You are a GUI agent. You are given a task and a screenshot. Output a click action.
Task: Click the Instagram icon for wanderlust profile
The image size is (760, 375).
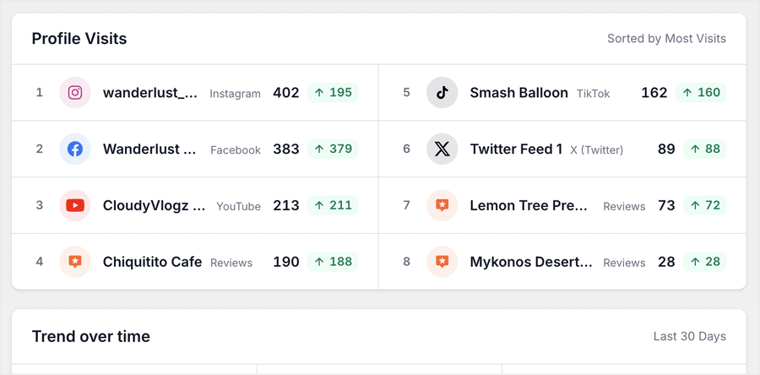(75, 93)
